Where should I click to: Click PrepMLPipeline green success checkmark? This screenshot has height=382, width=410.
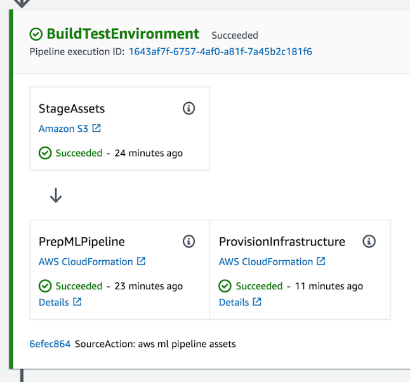[x=45, y=286]
